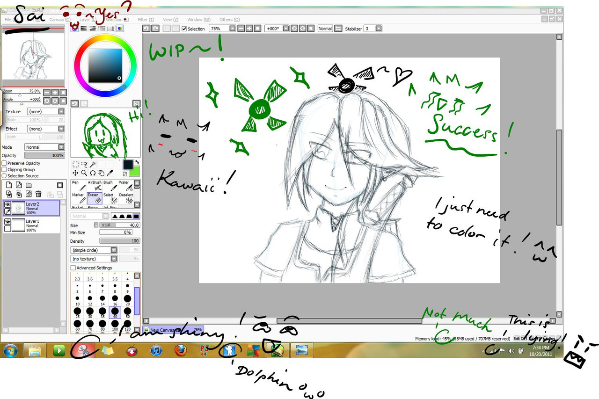Open the rotation angle +000° dropdown

[285, 29]
